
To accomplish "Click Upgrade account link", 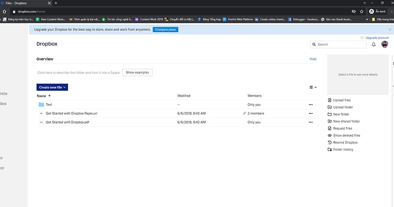I will (x=377, y=38).
